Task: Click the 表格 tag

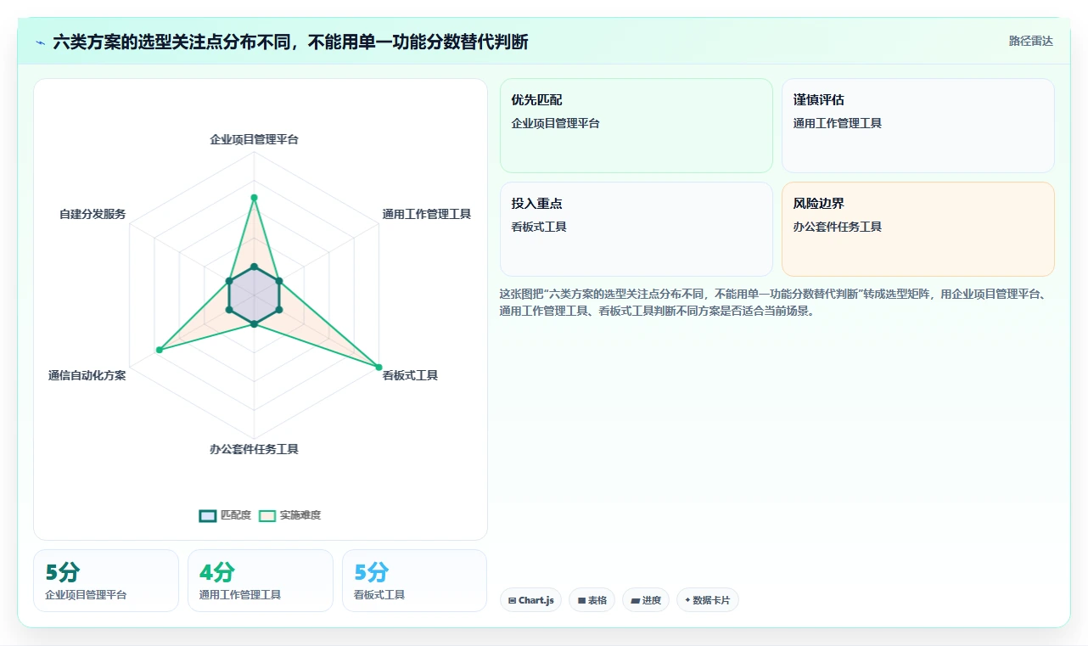Action: (x=592, y=600)
